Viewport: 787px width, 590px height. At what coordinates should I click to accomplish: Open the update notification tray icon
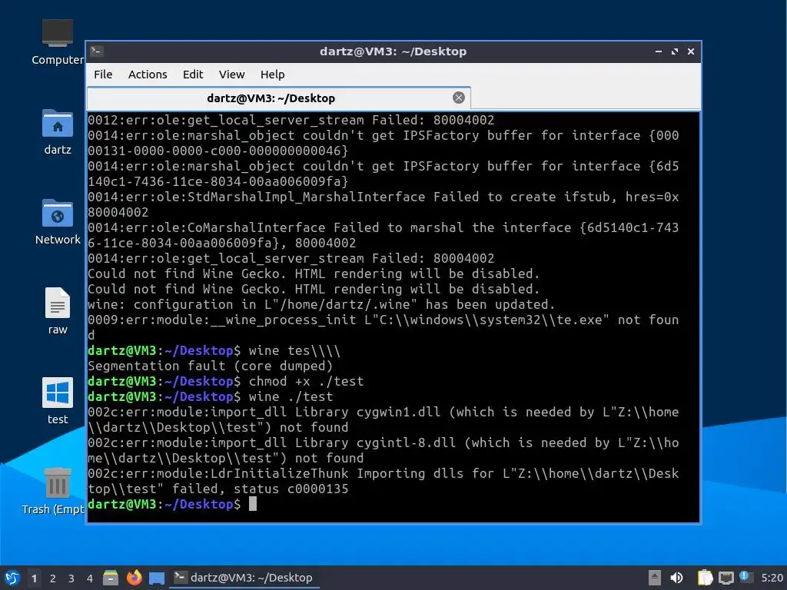pyautogui.click(x=745, y=577)
